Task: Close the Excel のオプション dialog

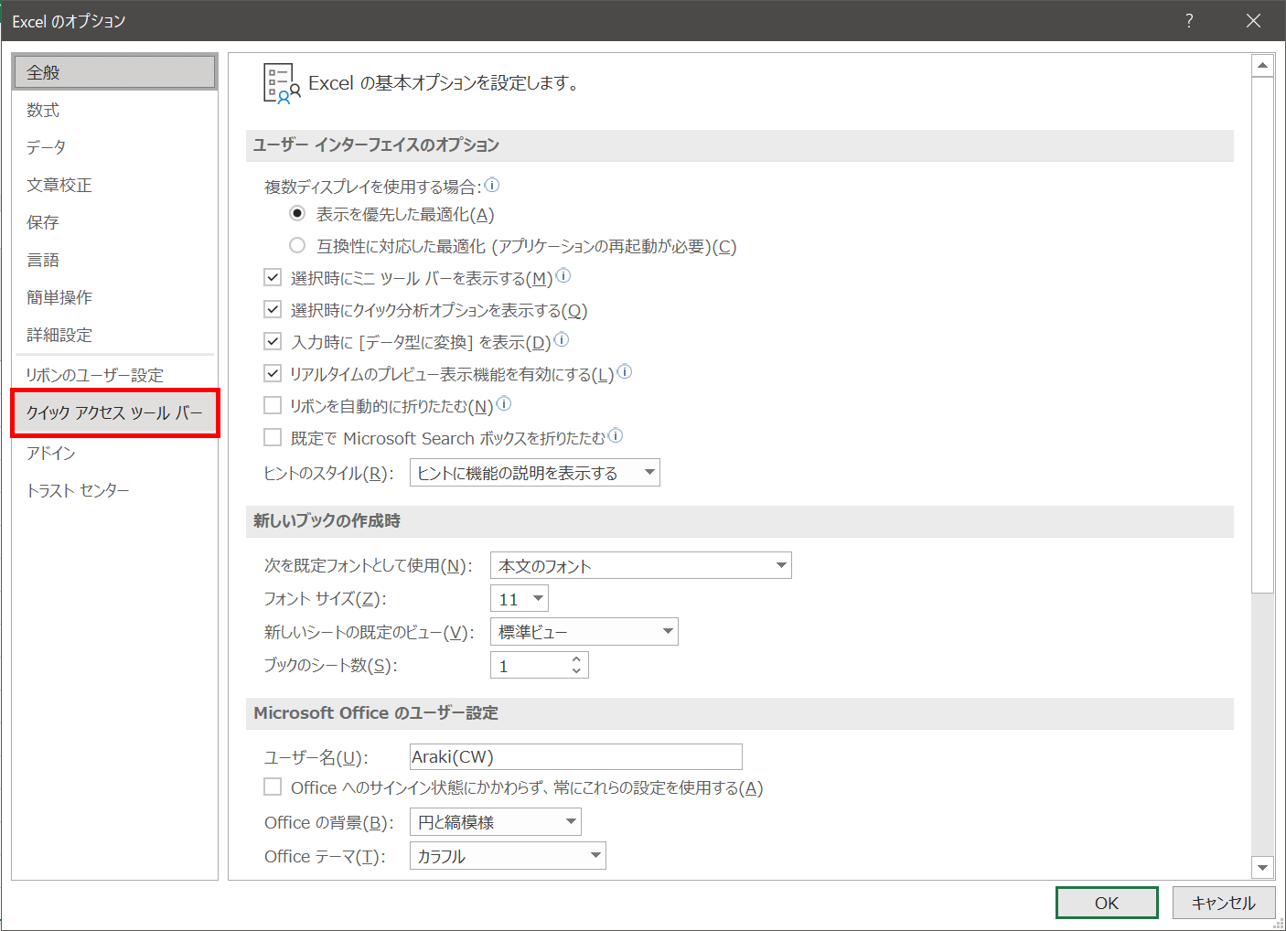Action: coord(1253,20)
